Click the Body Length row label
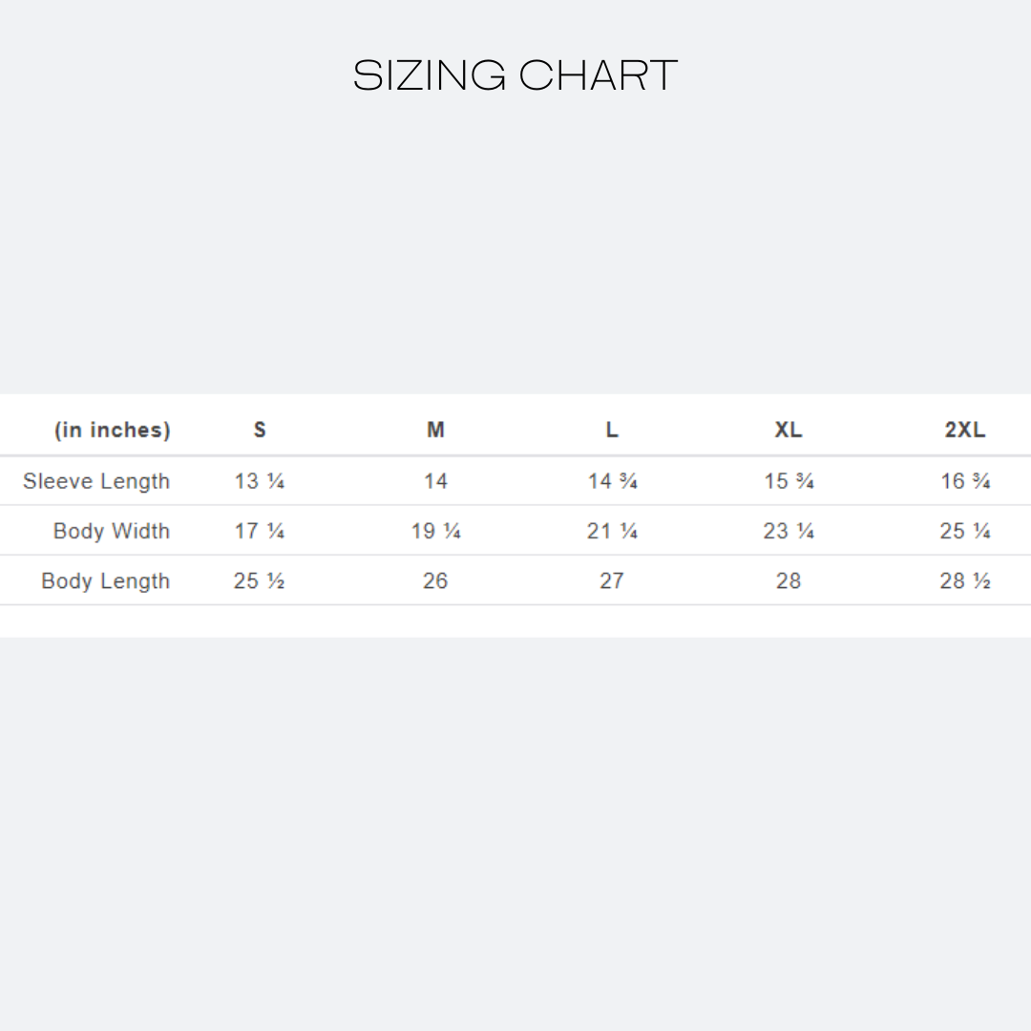Screen dimensions: 1031x1031 106,581
